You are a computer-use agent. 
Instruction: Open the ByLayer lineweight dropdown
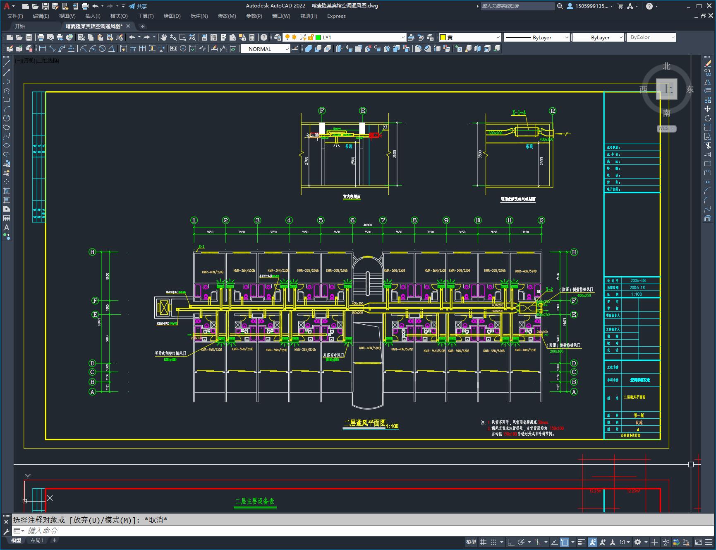point(620,37)
